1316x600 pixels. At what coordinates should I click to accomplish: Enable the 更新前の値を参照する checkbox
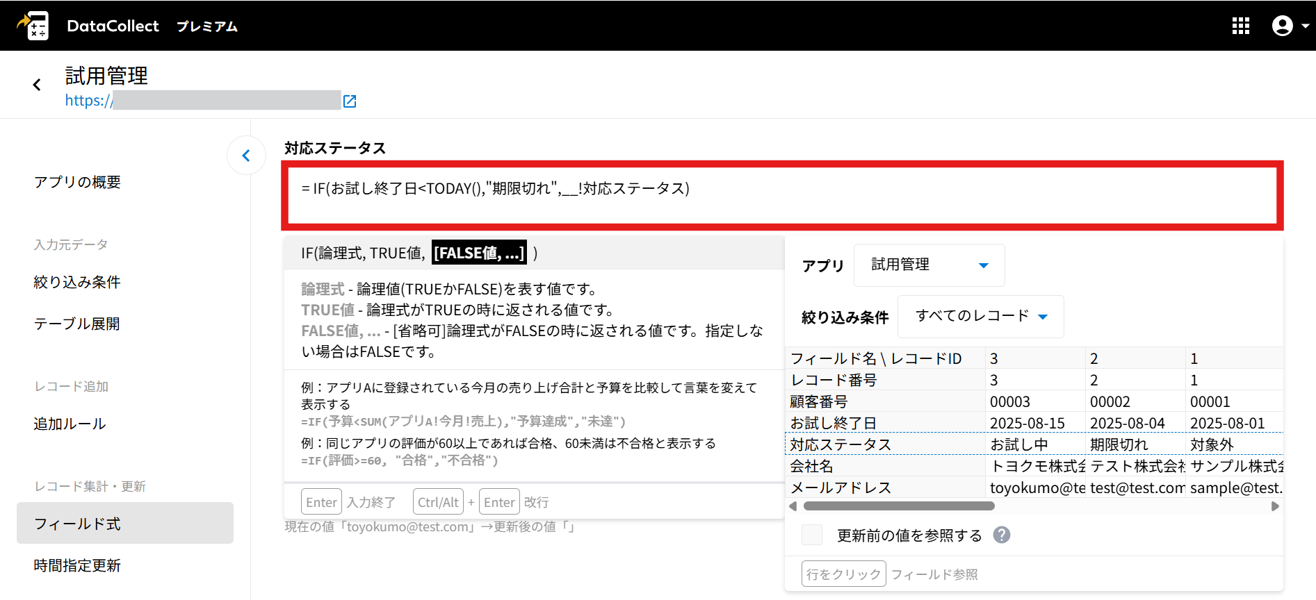coord(811,535)
